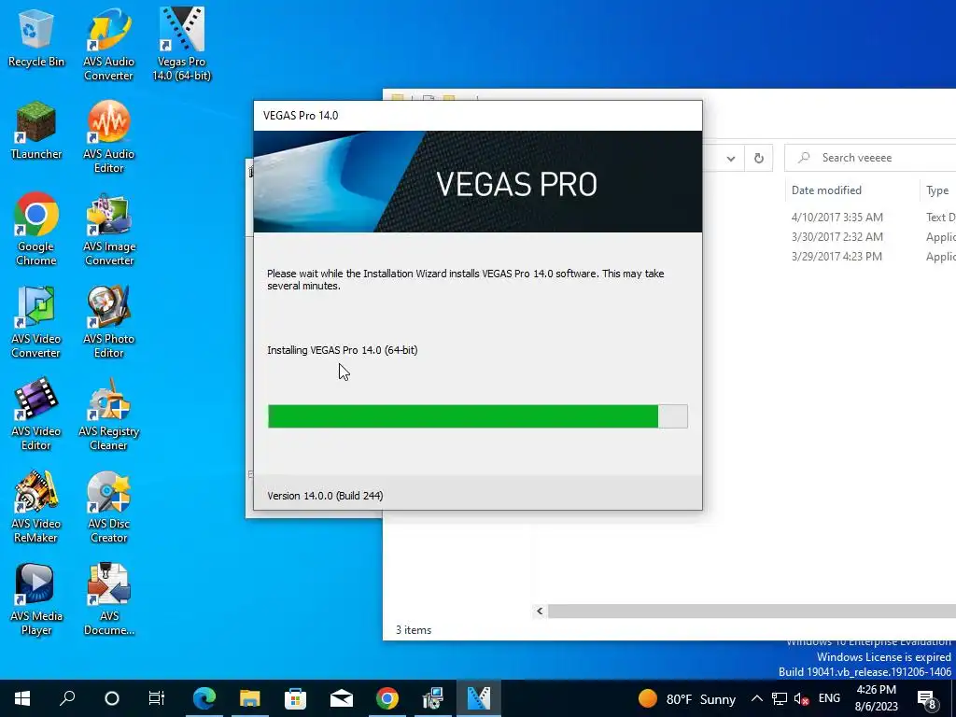Switch to installer setup taskbar icon

coord(433,698)
